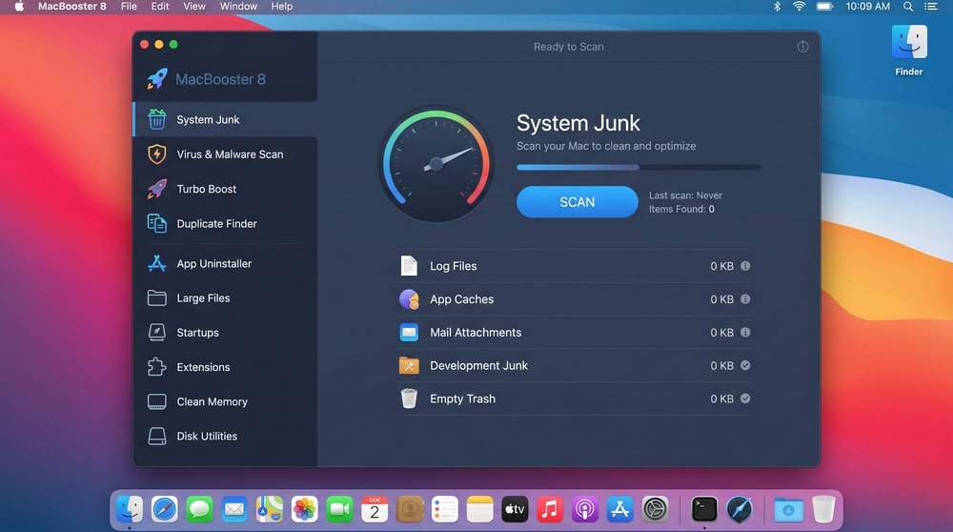Screen dimensions: 953x532
Task: Click the 'Last scan: Never' text
Action: point(685,195)
